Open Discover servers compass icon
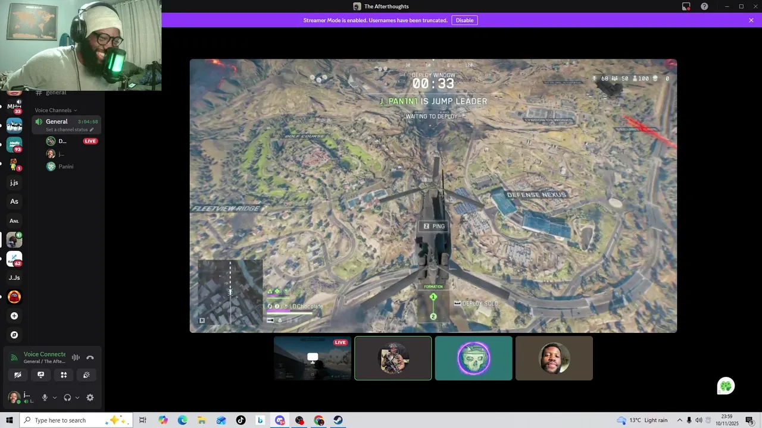The width and height of the screenshot is (762, 428). [x=14, y=335]
